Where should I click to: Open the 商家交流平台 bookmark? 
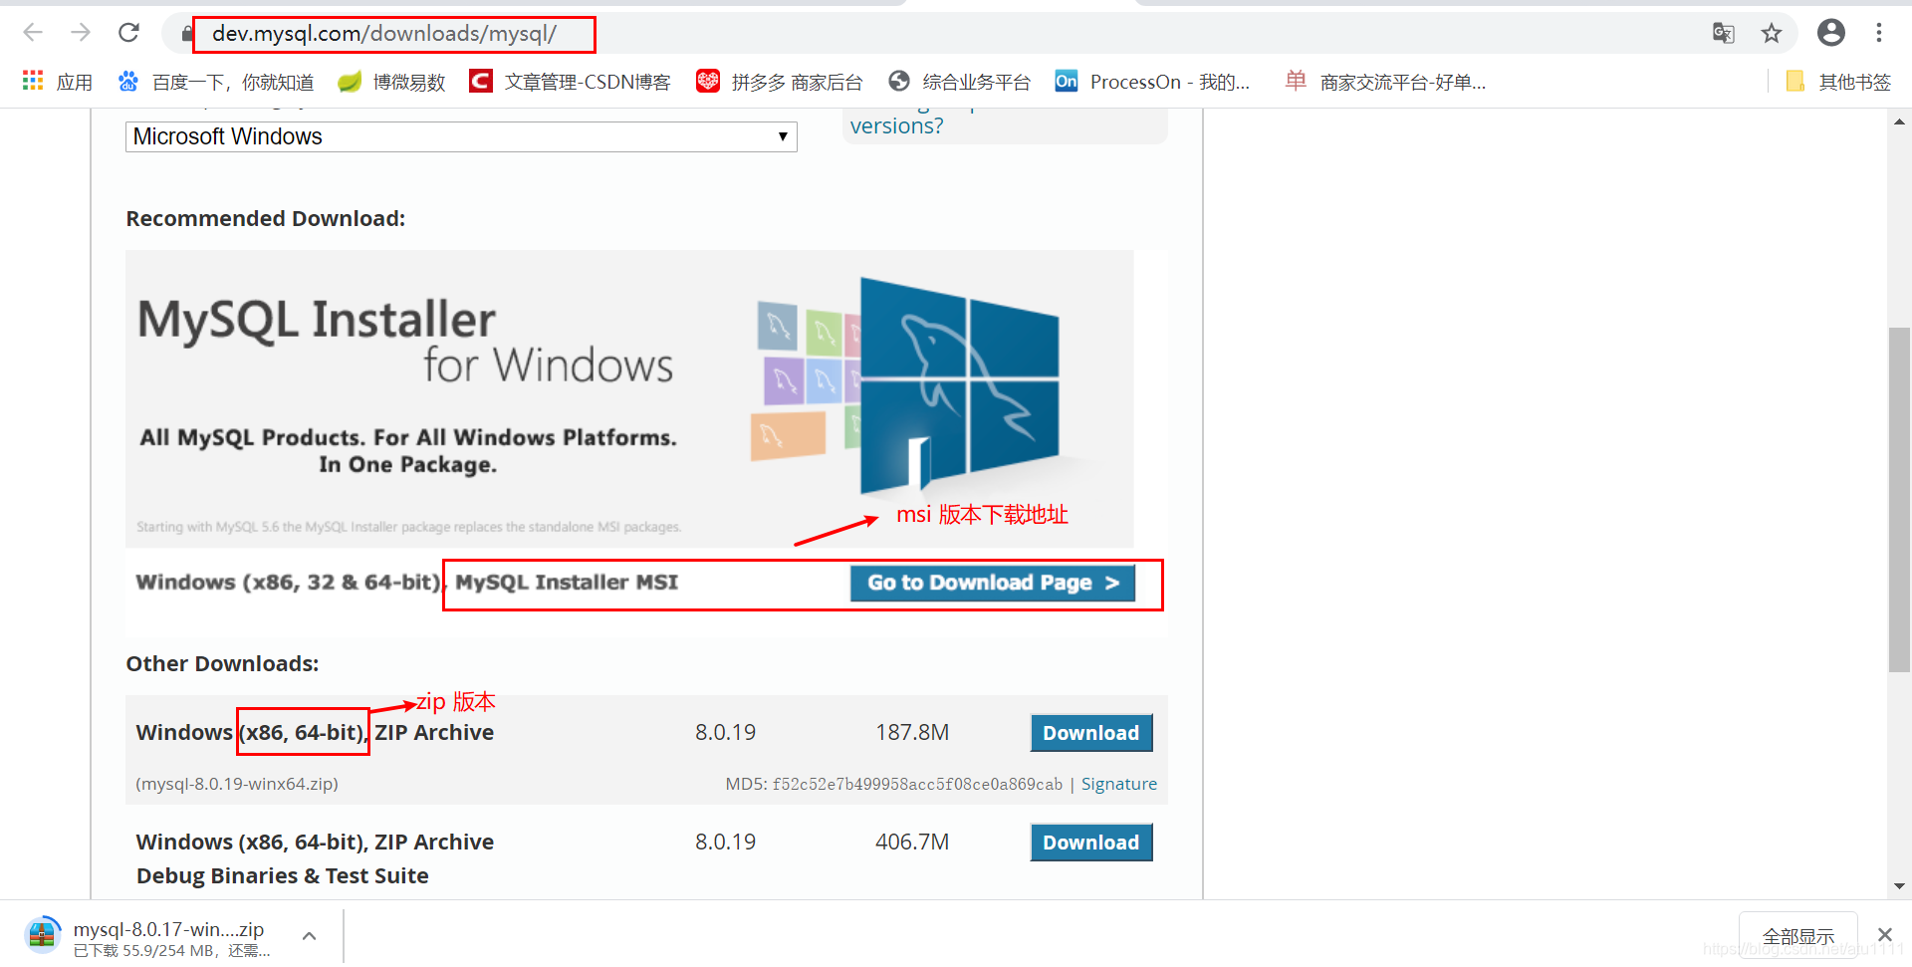click(x=1385, y=82)
